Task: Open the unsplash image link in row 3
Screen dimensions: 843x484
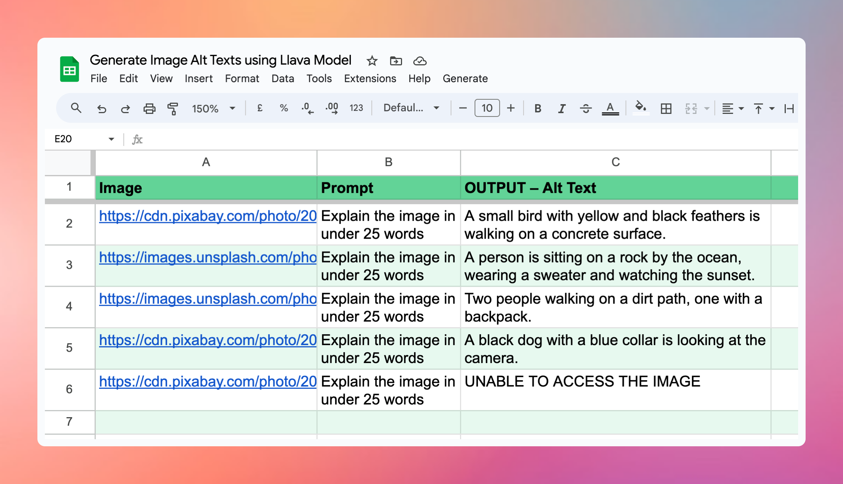Action: click(x=207, y=258)
